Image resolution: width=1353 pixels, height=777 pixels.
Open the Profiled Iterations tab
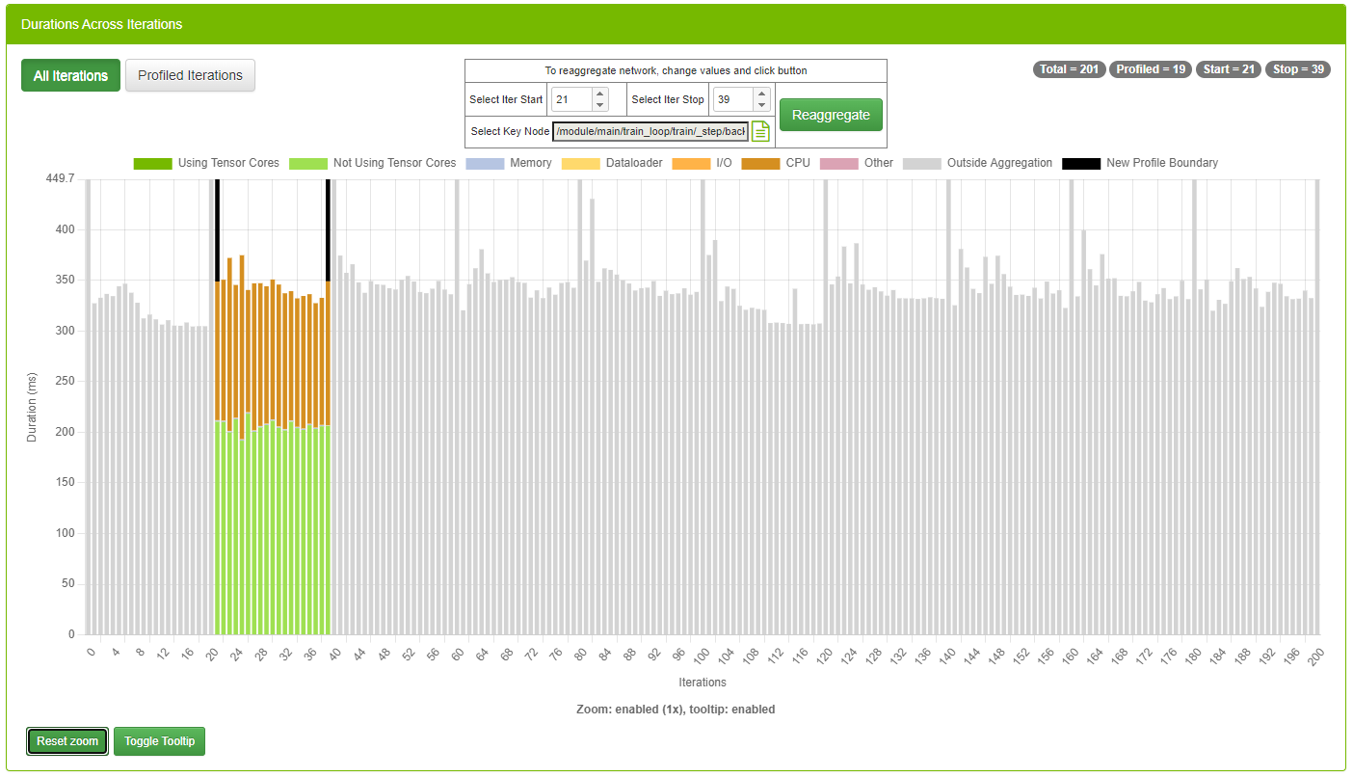[190, 75]
